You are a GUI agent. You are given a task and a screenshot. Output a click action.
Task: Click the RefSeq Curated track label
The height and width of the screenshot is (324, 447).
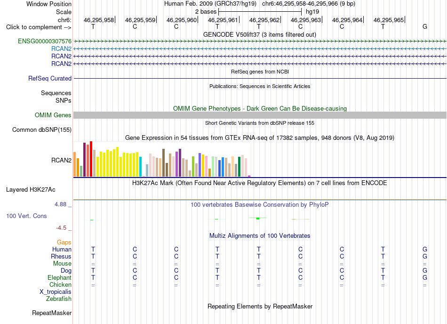[x=50, y=79]
